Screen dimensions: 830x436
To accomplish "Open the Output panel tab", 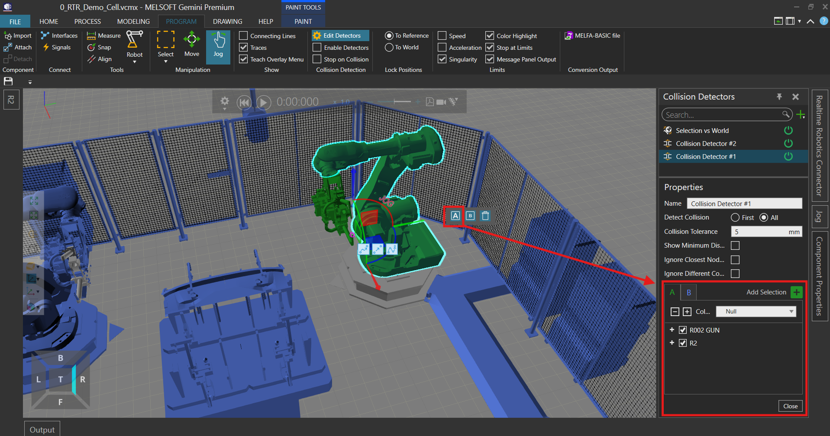I will tap(42, 430).
